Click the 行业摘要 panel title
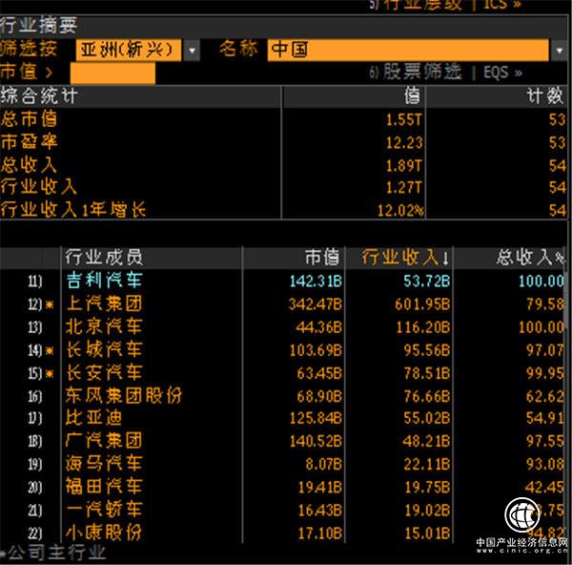The height and width of the screenshot is (565, 572). tap(40, 26)
